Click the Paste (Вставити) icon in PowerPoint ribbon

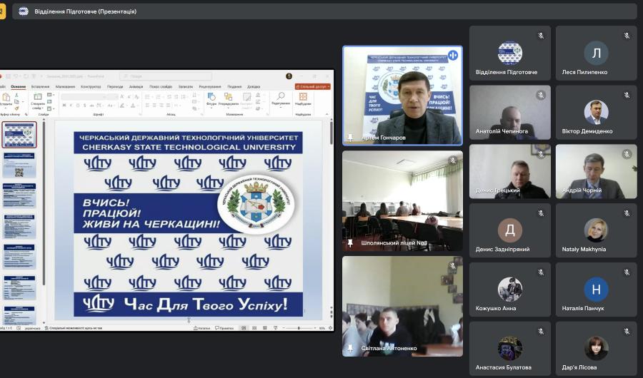[6, 98]
